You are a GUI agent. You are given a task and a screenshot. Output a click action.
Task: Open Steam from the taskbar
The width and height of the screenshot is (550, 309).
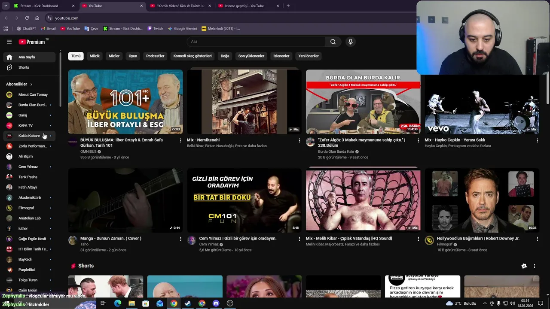click(x=188, y=303)
